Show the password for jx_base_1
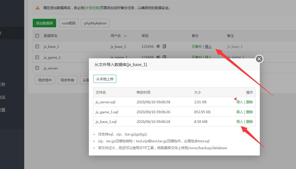 [x=158, y=46]
